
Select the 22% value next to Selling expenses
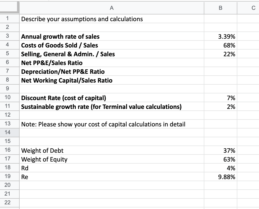coord(220,54)
